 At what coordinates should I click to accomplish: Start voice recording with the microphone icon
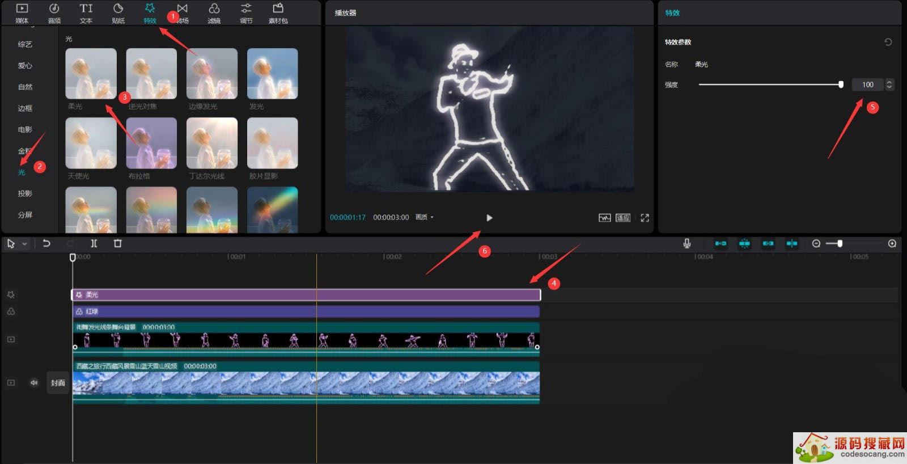[686, 243]
